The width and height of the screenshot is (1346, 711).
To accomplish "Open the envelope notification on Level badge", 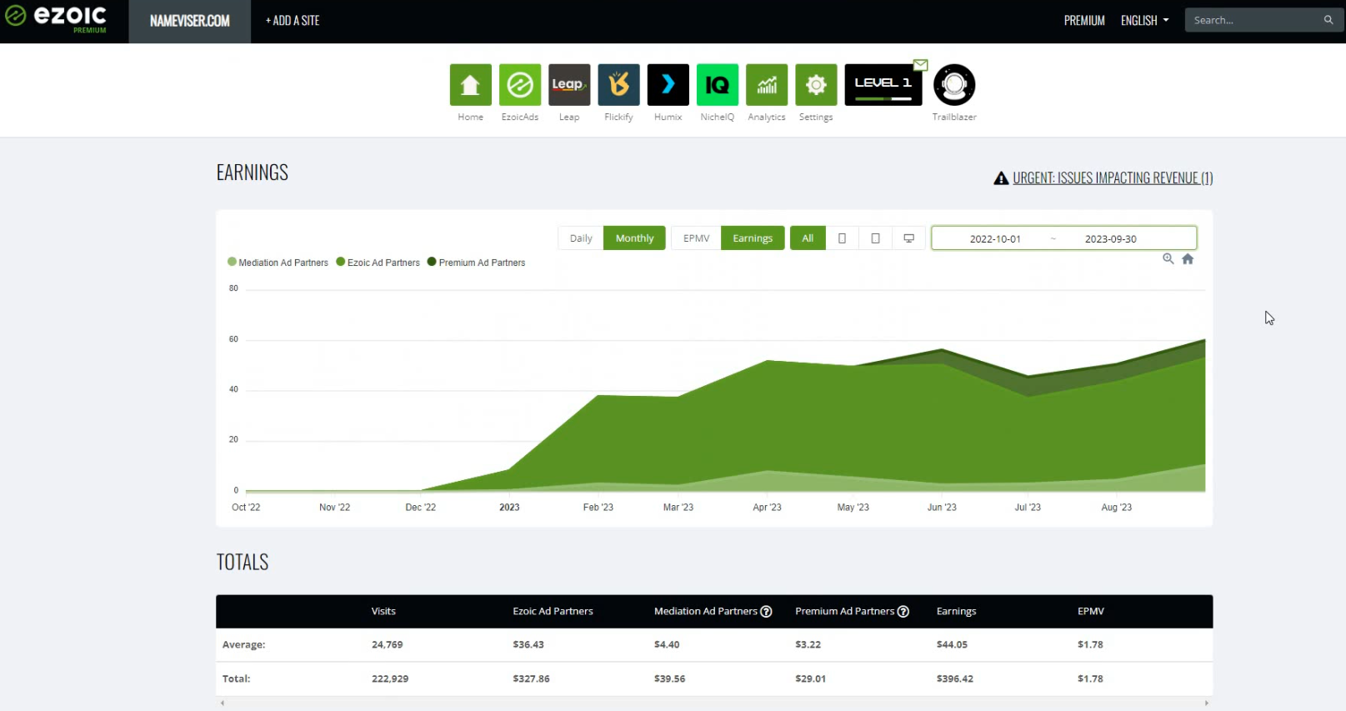I will pos(920,65).
